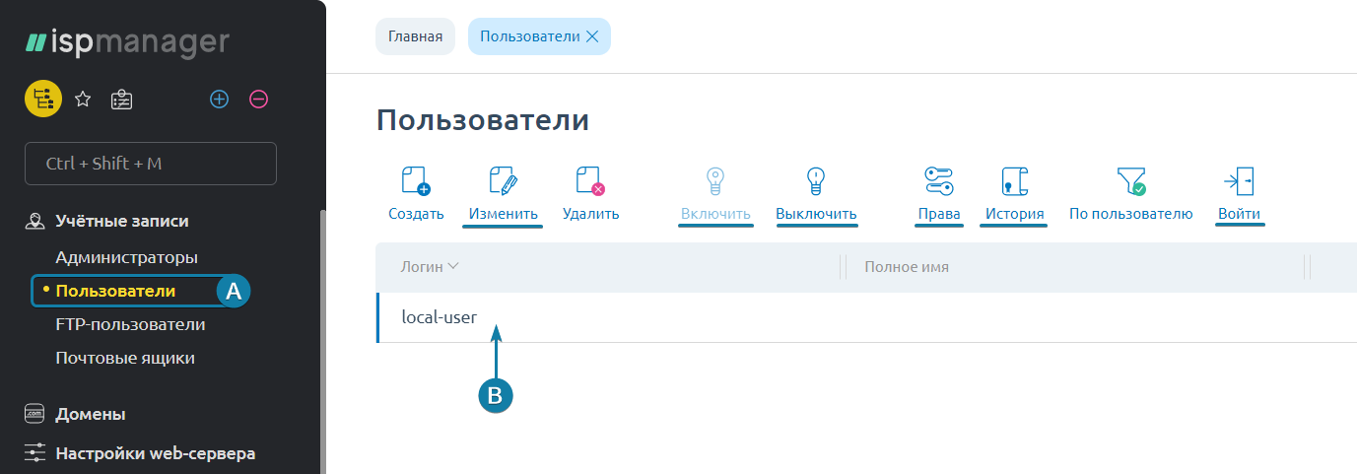Screen dimensions: 1357x474
Task: Click the Учётные записи accounts icon
Action: click(x=34, y=222)
